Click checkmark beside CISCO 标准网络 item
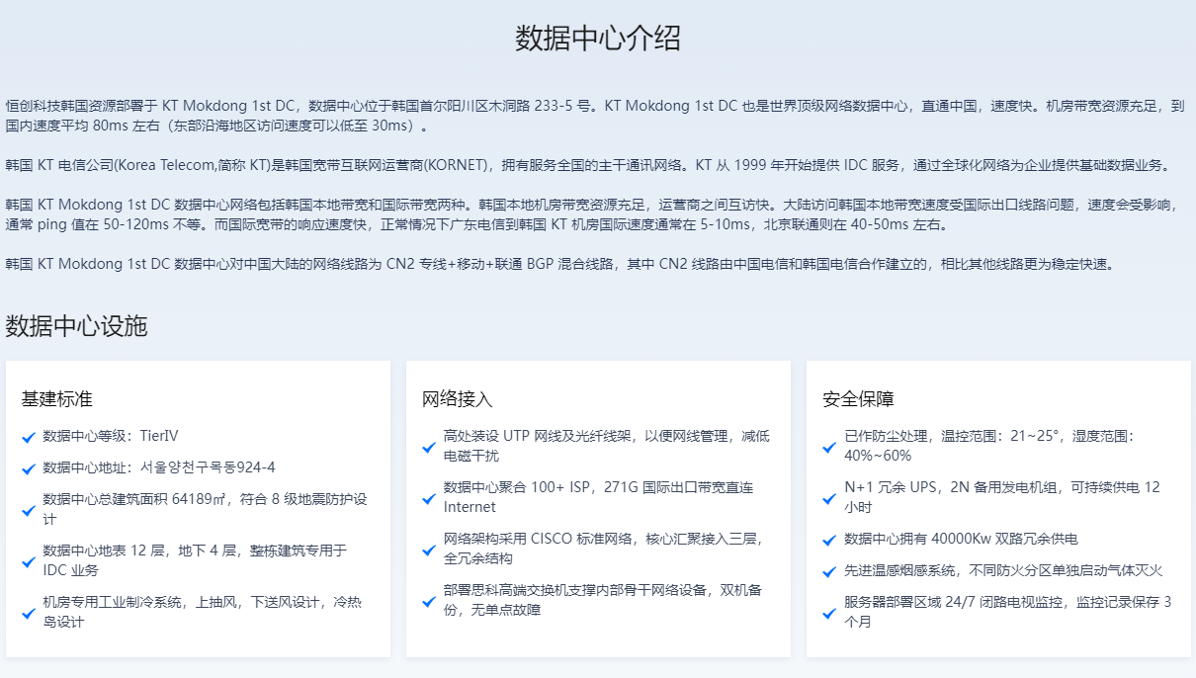Viewport: 1196px width, 678px height. tap(429, 549)
